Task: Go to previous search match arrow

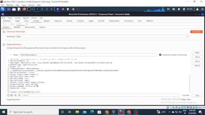Action: pyautogui.click(x=15, y=95)
